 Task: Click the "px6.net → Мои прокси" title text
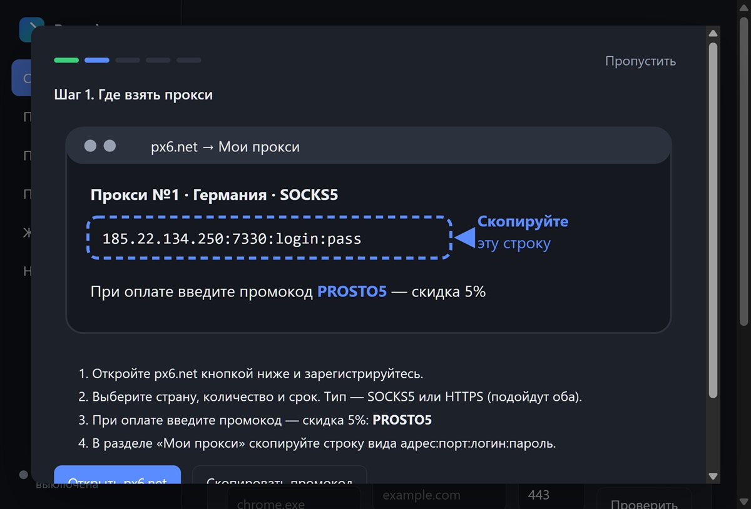point(225,147)
